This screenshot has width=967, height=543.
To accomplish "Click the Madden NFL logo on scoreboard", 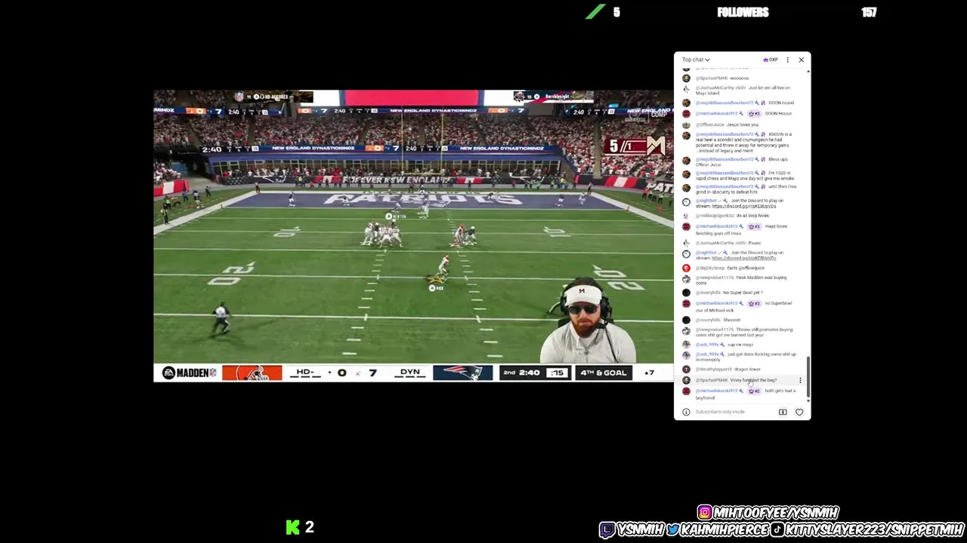I will tap(189, 373).
